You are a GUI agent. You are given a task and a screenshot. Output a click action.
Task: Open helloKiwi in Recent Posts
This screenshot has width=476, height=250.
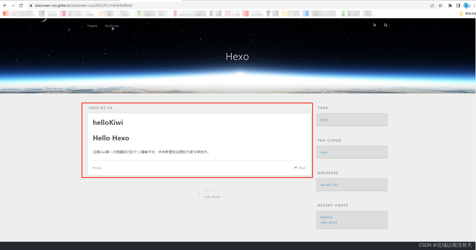[x=326, y=217]
